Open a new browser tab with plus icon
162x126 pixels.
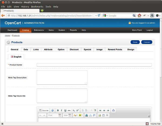tap(42, 11)
